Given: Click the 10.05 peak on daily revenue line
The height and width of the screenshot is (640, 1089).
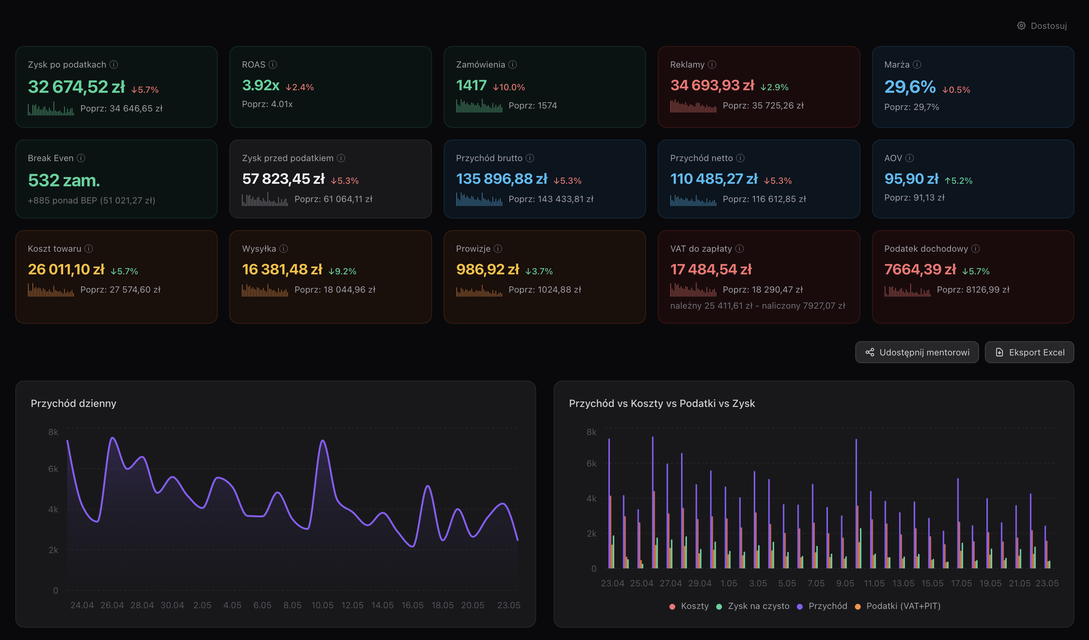Looking at the screenshot, I should (322, 441).
